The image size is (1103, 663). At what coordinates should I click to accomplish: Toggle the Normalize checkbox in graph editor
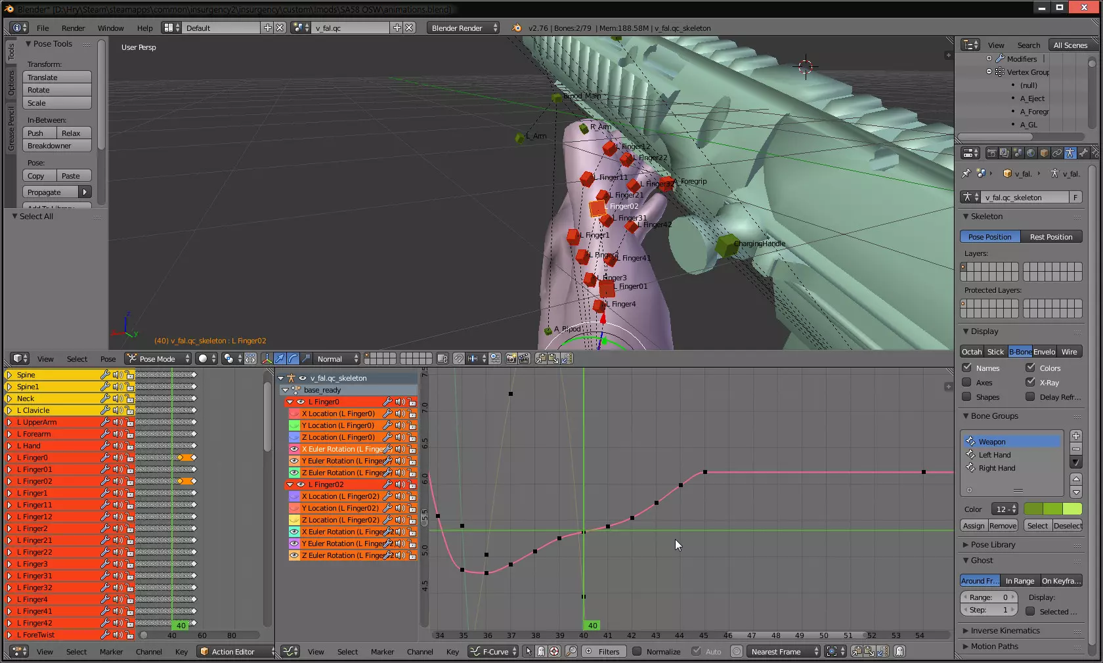click(x=636, y=651)
